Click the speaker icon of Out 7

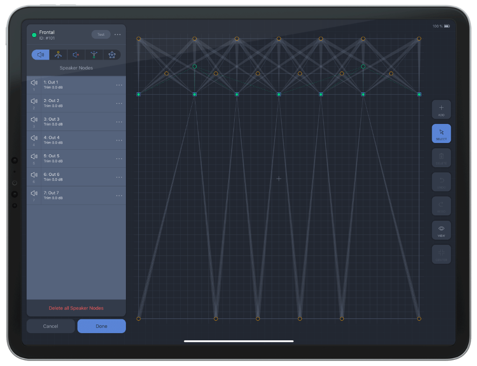click(x=34, y=193)
